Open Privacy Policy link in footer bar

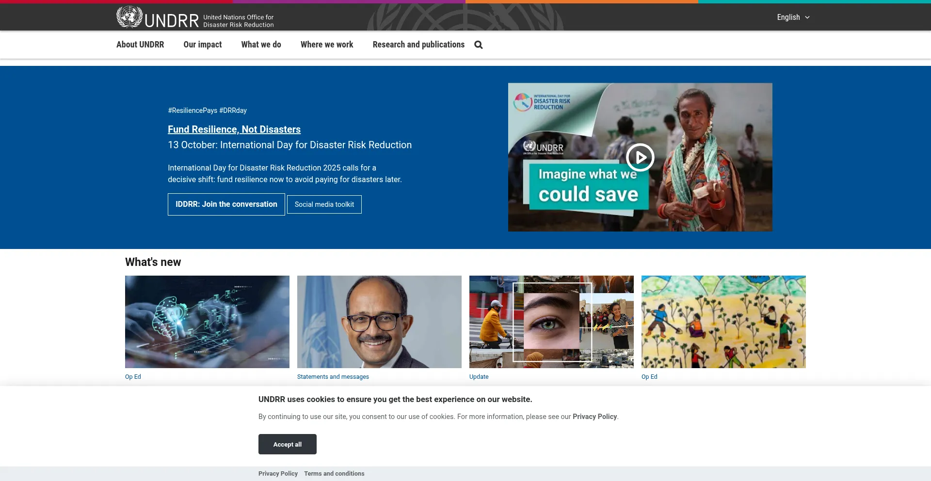click(278, 474)
